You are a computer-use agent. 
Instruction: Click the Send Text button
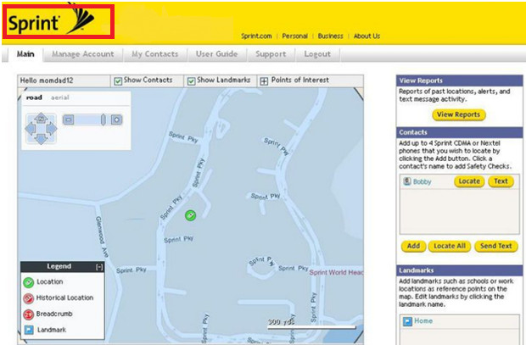click(x=495, y=246)
